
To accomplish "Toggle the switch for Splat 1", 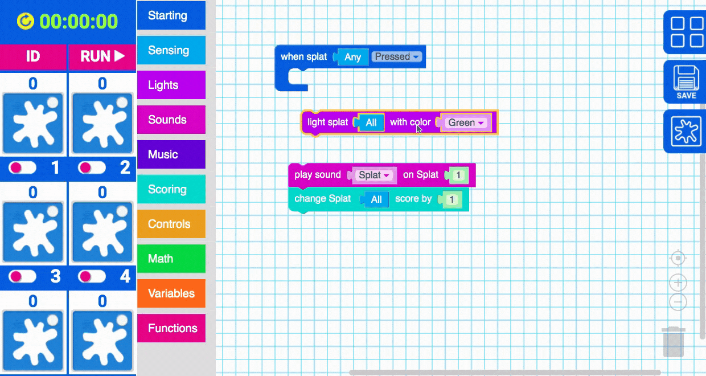I will click(23, 167).
